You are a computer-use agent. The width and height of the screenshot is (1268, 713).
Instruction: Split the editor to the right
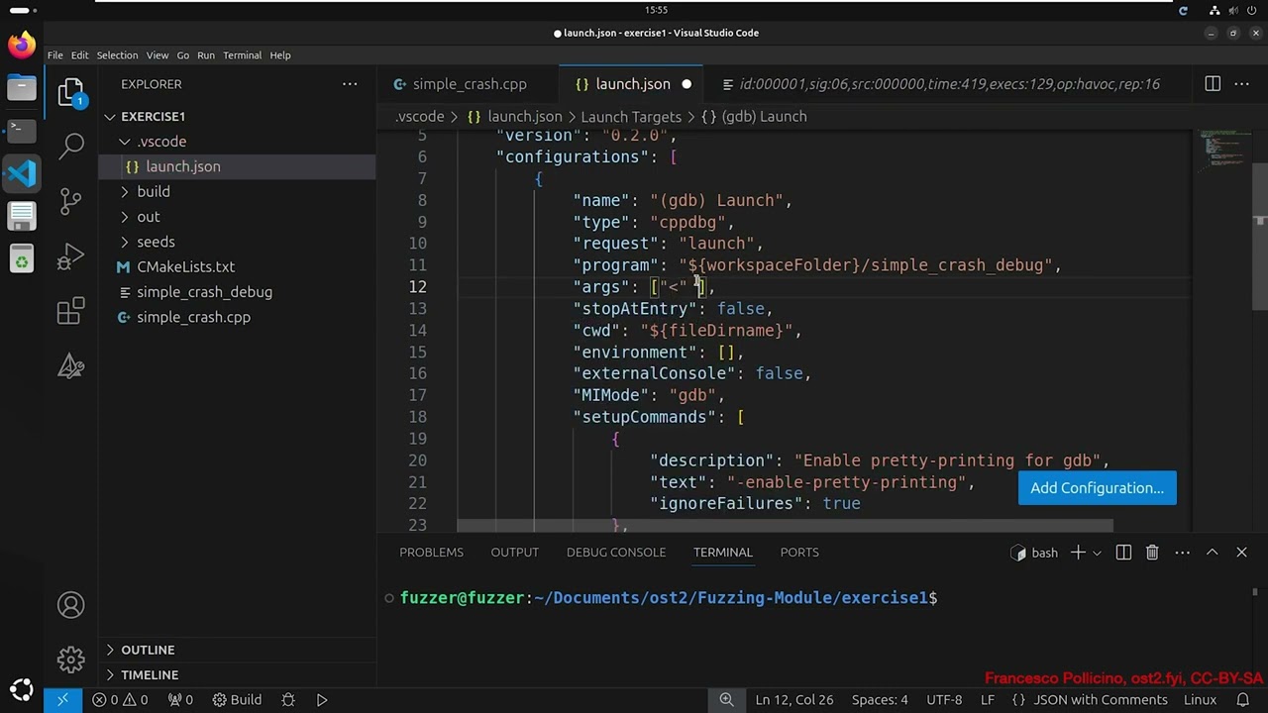[x=1213, y=84]
